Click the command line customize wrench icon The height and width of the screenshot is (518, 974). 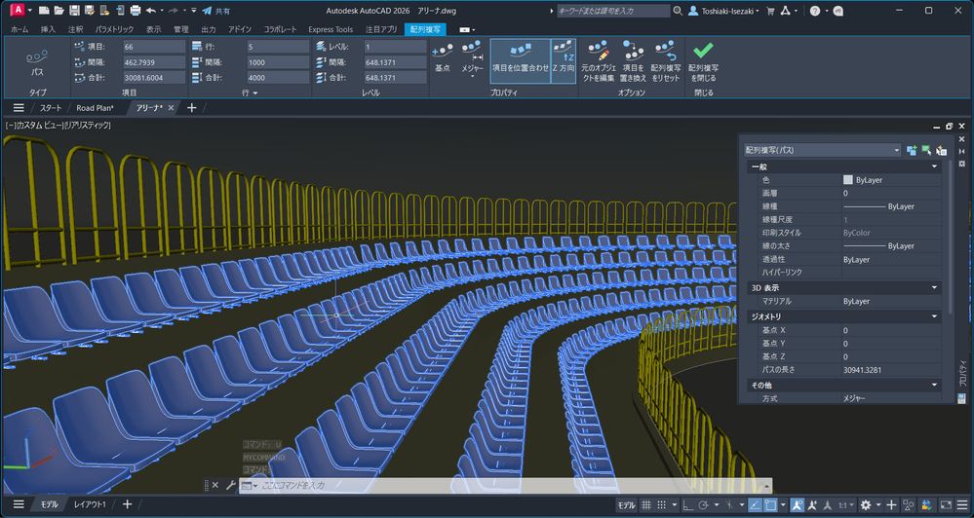pyautogui.click(x=229, y=485)
